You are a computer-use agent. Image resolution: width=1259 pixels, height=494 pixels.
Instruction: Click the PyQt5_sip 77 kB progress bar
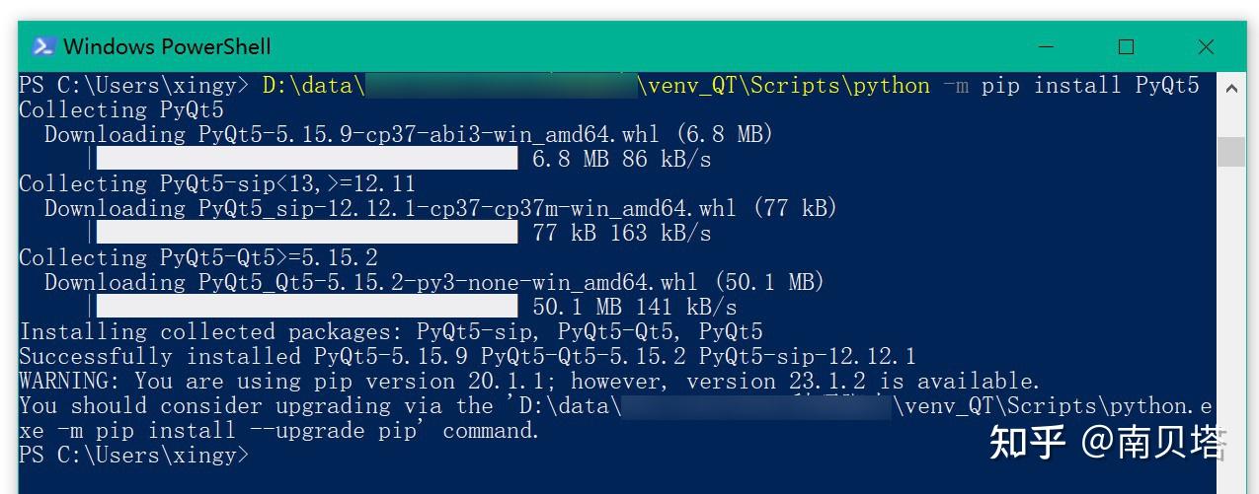tap(307, 233)
